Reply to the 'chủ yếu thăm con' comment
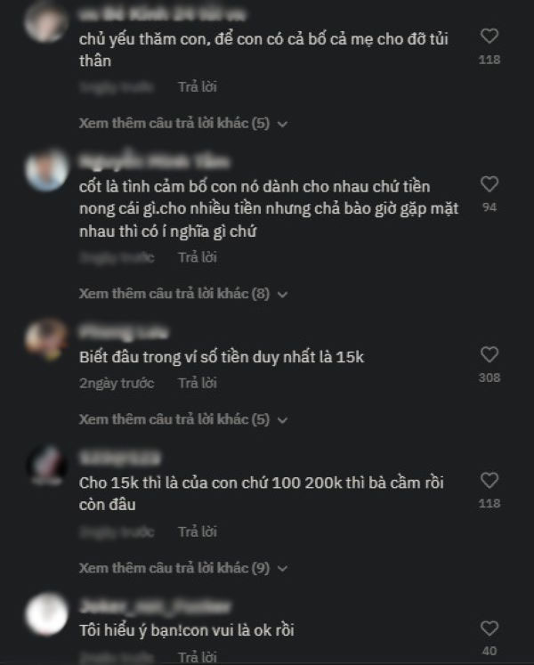The image size is (534, 665). [198, 87]
